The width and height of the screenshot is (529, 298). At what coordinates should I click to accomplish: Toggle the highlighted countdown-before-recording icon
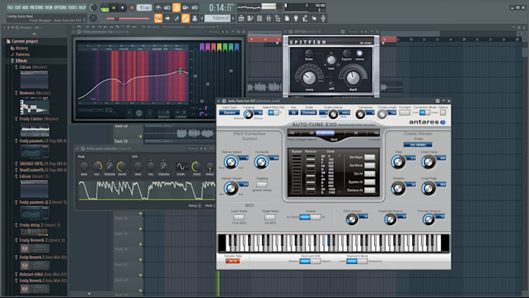(176, 8)
